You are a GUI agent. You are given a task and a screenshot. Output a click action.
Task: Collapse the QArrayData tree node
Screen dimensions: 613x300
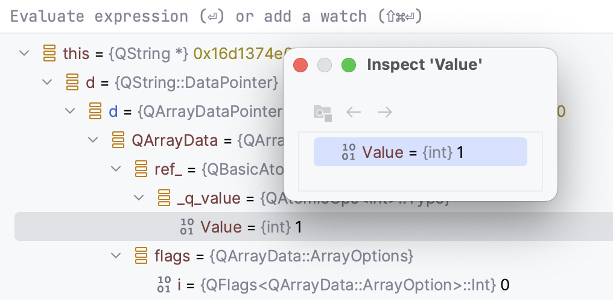[x=93, y=141]
